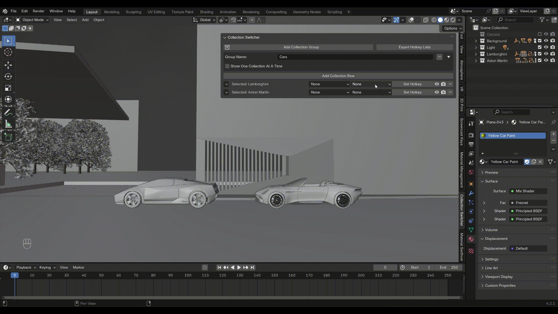Click Add Collection Row button
This screenshot has height=314, width=558.
click(x=338, y=76)
